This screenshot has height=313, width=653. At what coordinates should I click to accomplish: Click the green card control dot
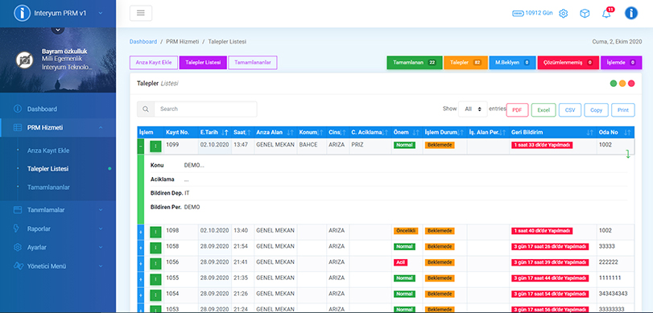point(614,83)
